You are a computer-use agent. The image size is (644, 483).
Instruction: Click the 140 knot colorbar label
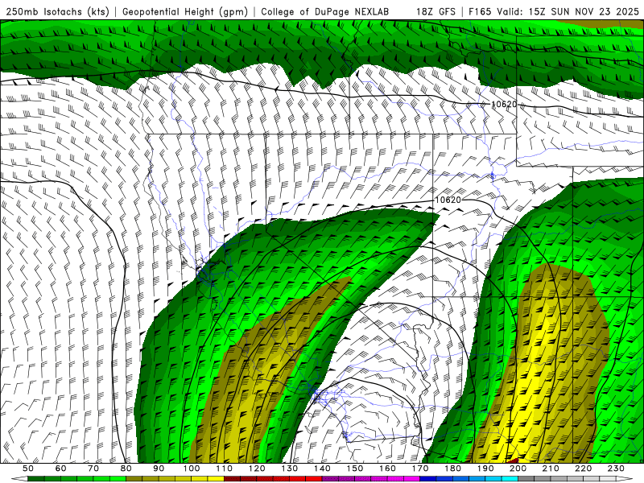pyautogui.click(x=323, y=469)
